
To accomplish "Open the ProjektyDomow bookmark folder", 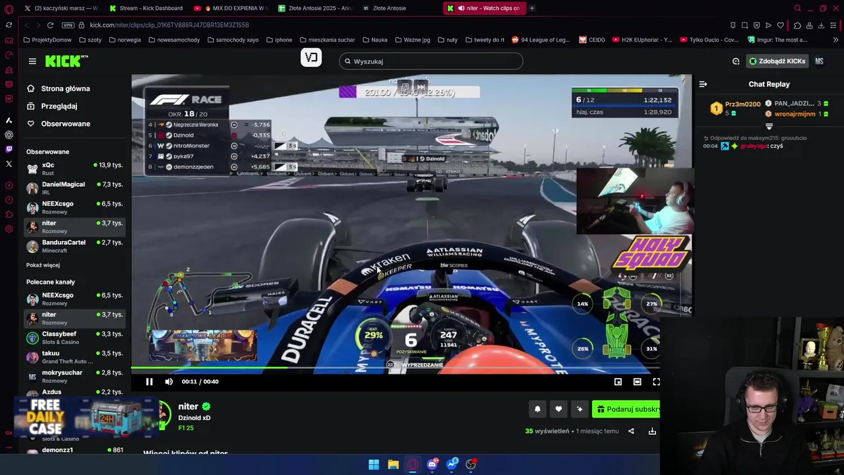I will (x=47, y=40).
